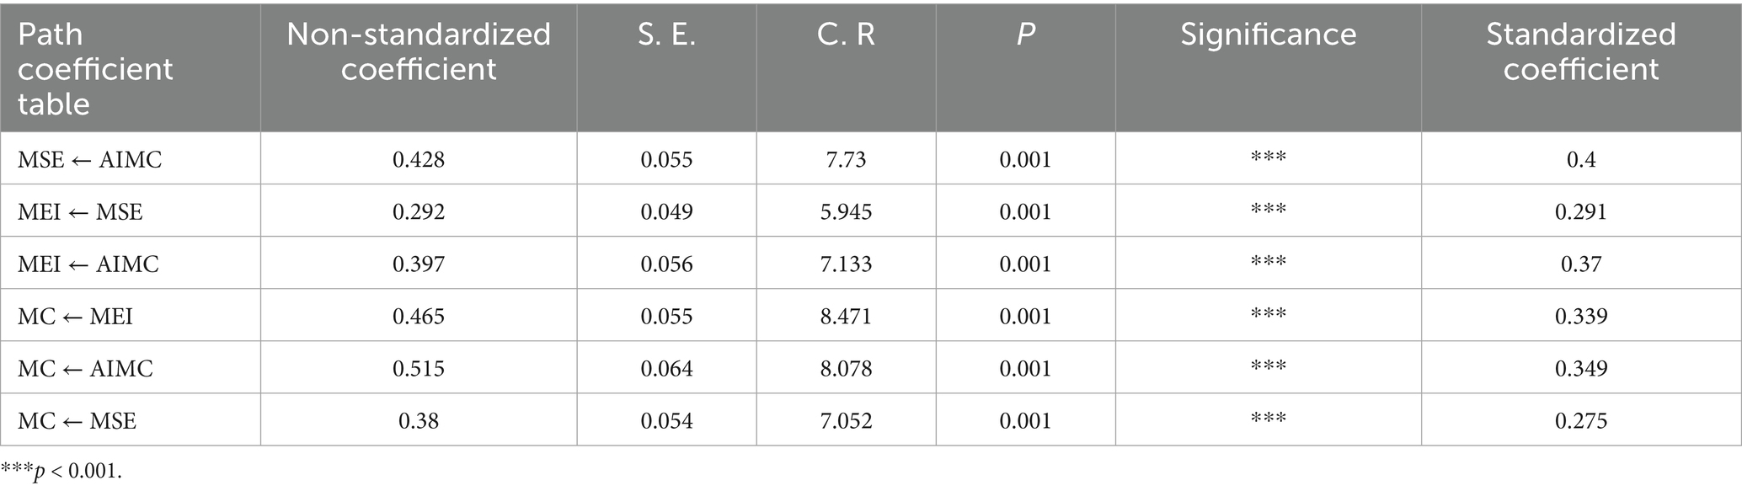
Task: Select the "MC ← AIMC" row label
Action: click(x=85, y=368)
